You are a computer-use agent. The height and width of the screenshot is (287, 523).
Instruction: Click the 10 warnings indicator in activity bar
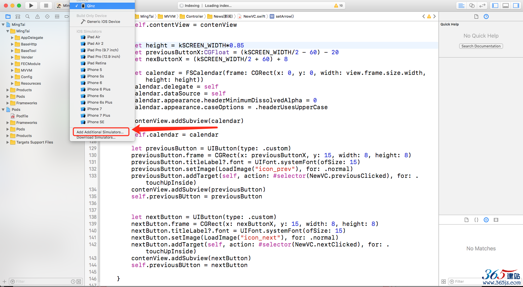point(338,6)
